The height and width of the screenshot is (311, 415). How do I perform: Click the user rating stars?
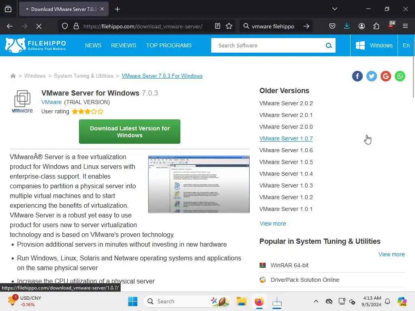88,112
